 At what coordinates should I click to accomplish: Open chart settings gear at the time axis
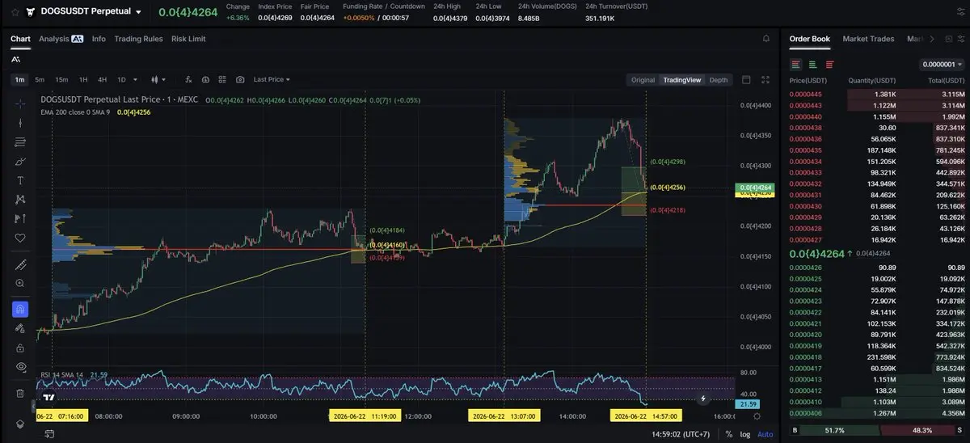[757, 416]
